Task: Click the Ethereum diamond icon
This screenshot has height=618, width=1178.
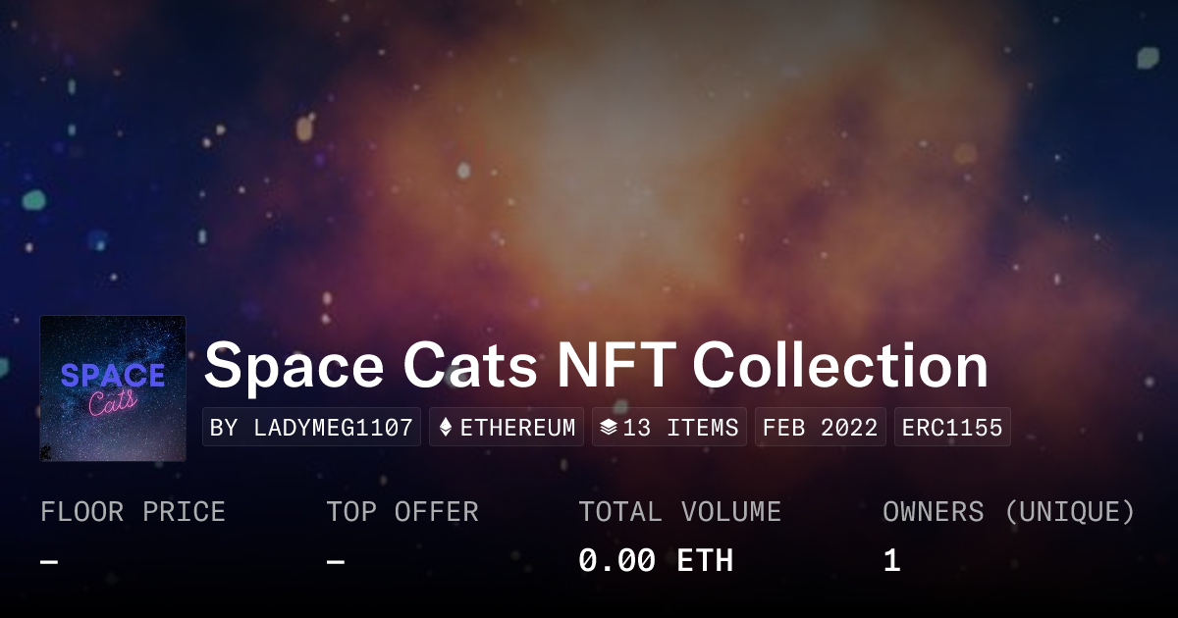Action: 446,428
